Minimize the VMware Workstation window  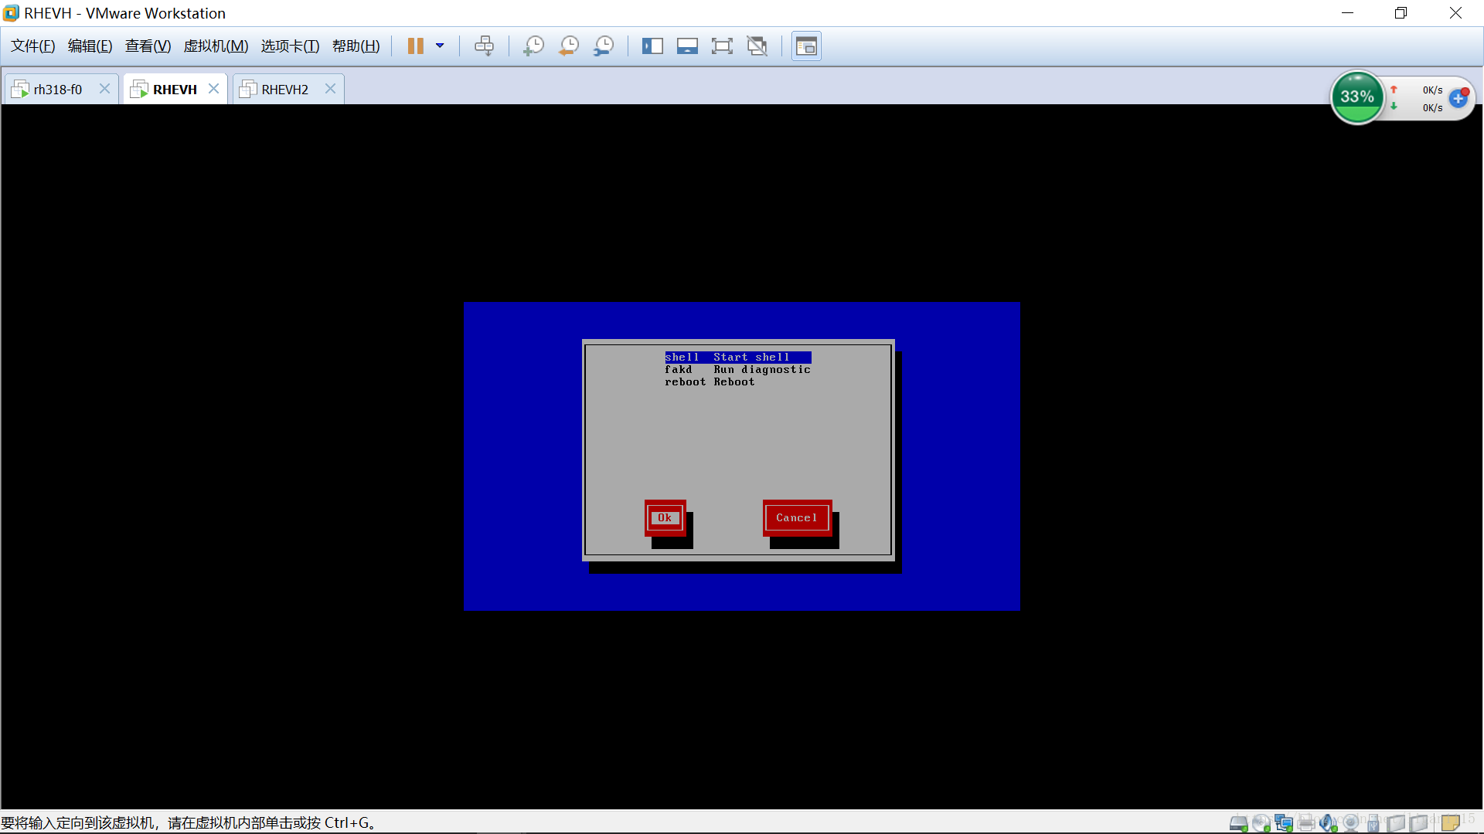point(1347,13)
